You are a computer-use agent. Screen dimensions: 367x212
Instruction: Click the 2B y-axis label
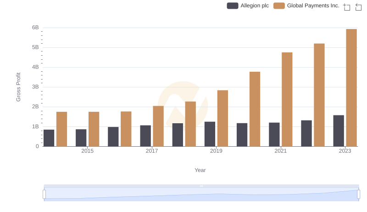[x=35, y=107]
